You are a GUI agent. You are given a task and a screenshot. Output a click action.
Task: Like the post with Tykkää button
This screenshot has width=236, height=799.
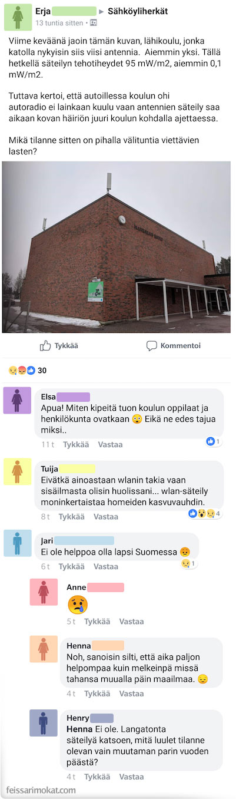click(x=59, y=346)
